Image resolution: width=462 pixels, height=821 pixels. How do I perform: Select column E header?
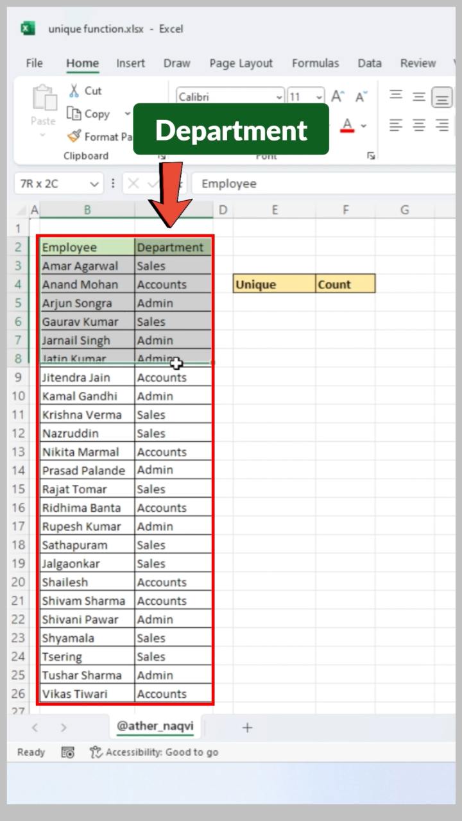tap(274, 210)
